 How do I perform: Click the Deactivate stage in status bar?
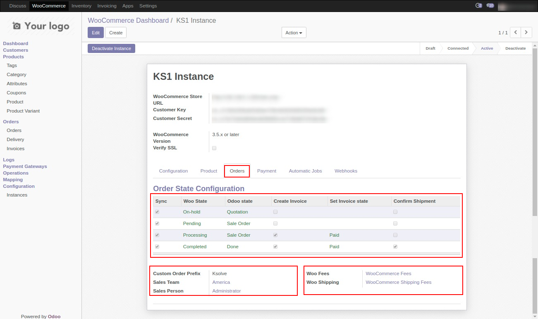(x=515, y=48)
